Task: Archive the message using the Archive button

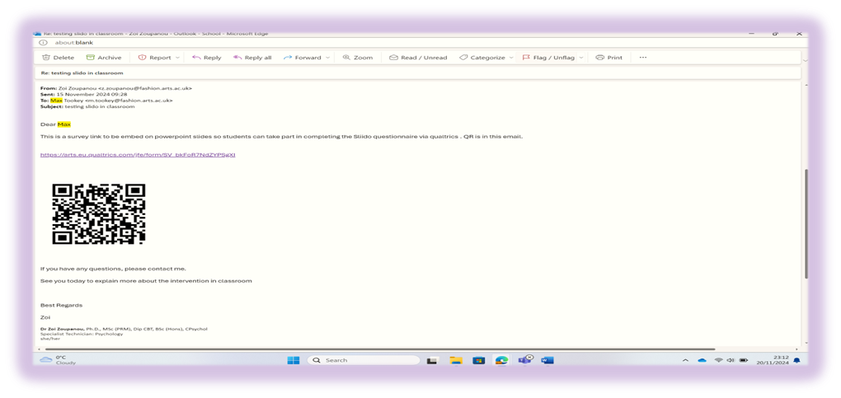Action: pyautogui.click(x=104, y=58)
